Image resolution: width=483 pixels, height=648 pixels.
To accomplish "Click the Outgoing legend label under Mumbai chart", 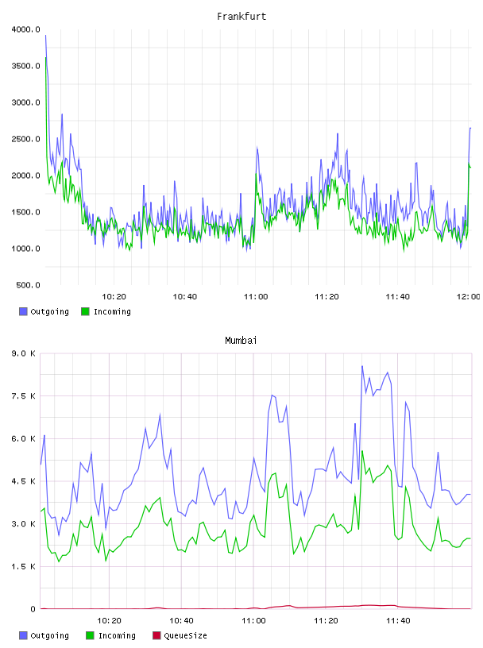I will tap(49, 635).
